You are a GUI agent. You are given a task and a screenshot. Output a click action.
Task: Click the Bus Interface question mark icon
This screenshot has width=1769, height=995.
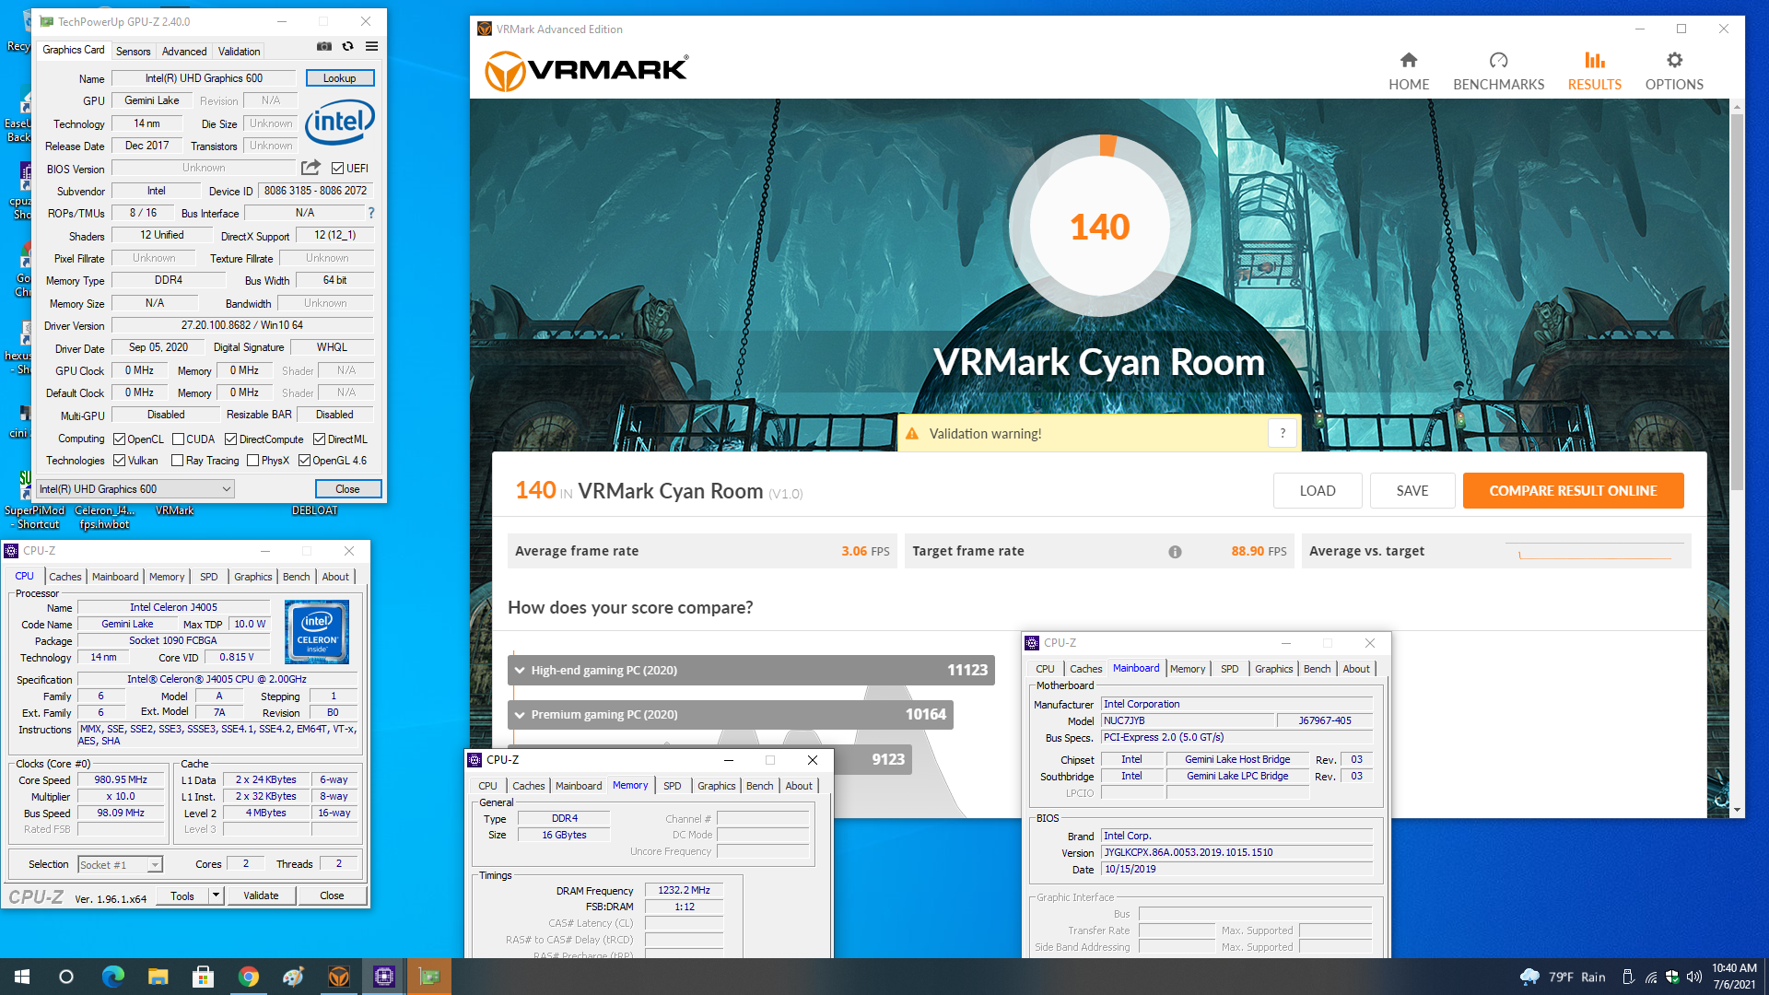[x=371, y=213]
